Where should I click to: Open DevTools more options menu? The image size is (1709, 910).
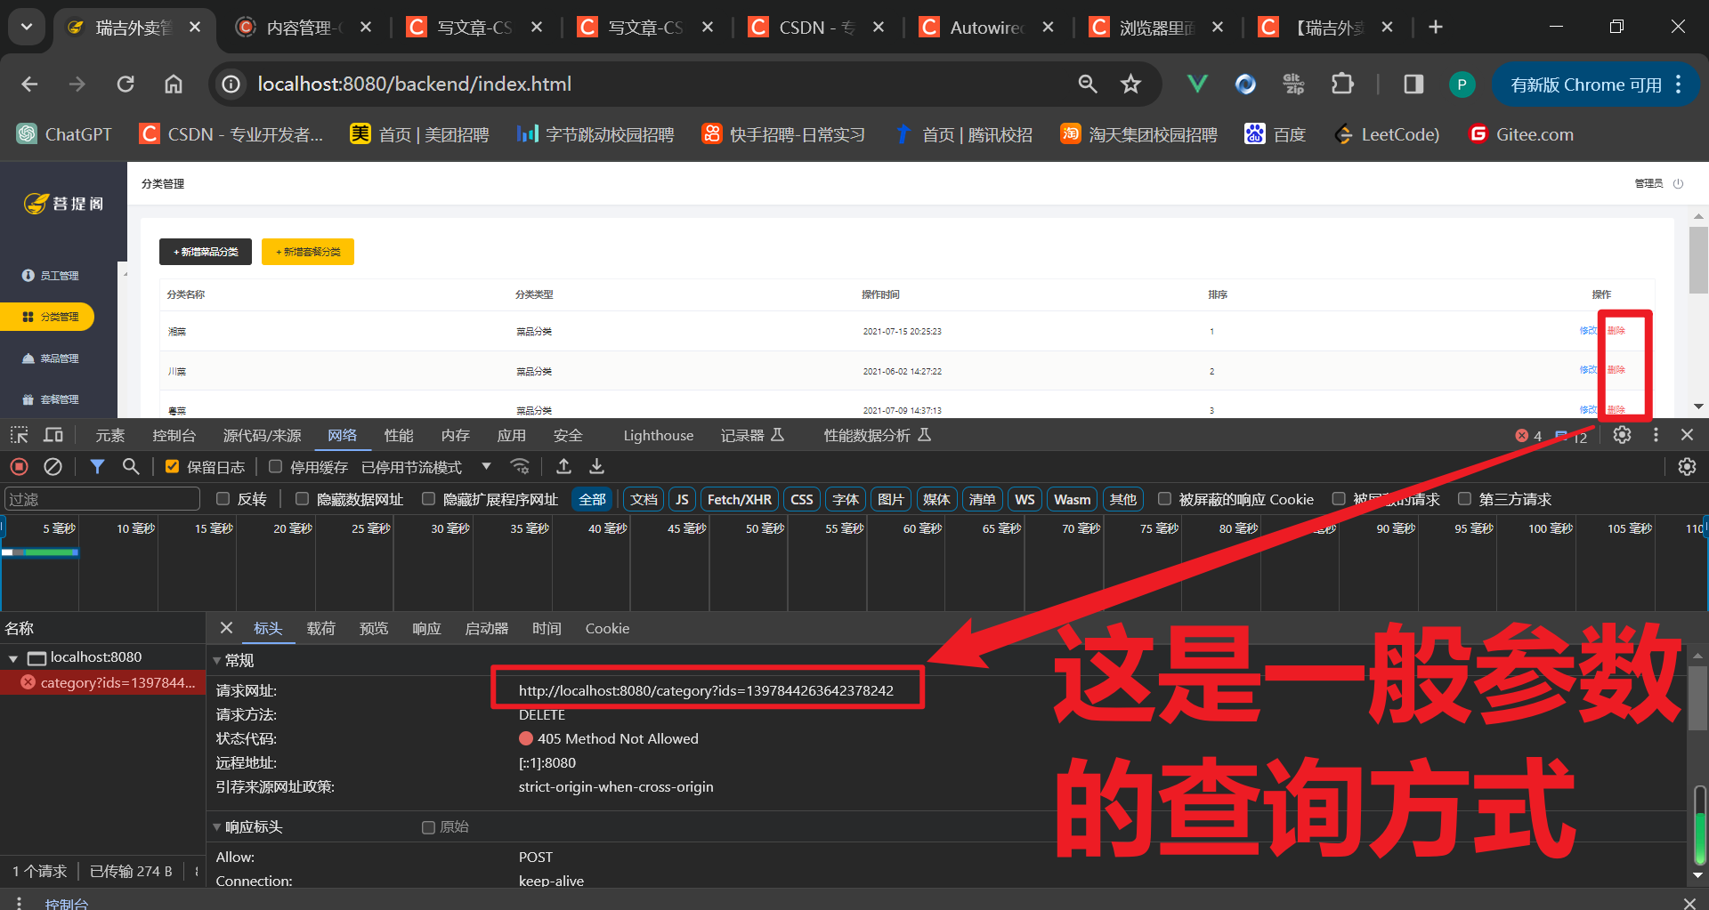[1656, 435]
